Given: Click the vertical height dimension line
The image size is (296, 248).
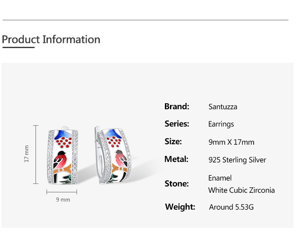Looking at the screenshot, I should pos(36,154).
